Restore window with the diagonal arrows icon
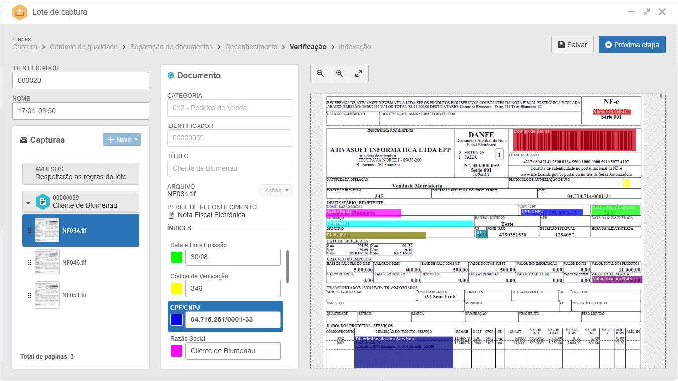The height and width of the screenshot is (381, 678). click(x=647, y=12)
